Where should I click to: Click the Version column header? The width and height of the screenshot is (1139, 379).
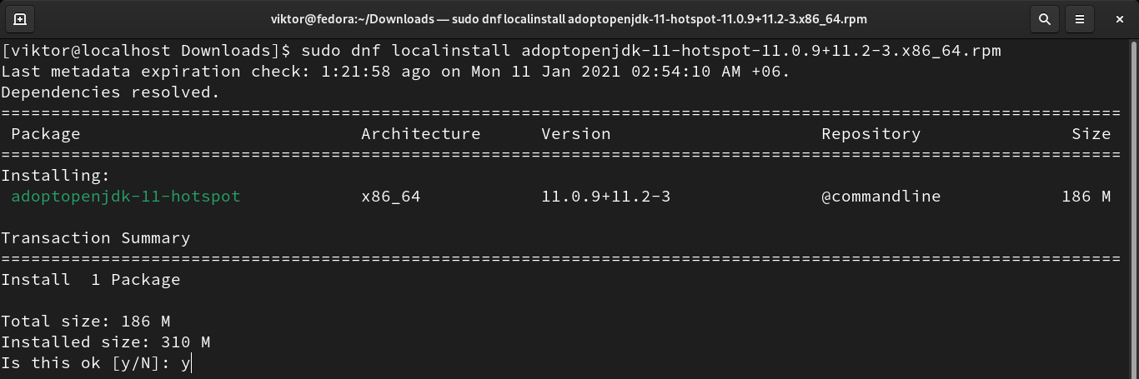point(575,134)
